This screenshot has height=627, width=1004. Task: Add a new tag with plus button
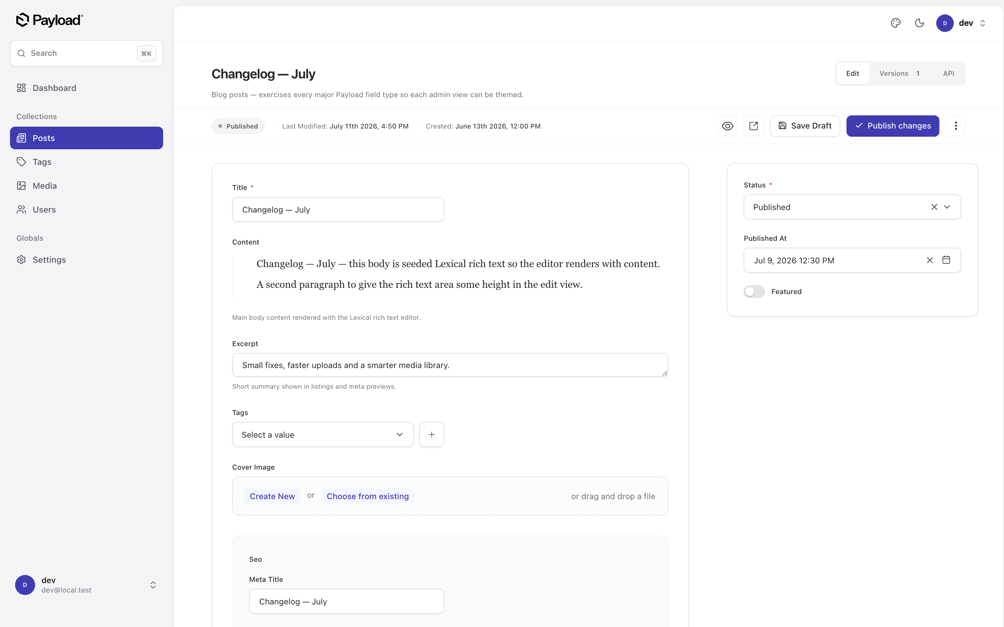(431, 435)
